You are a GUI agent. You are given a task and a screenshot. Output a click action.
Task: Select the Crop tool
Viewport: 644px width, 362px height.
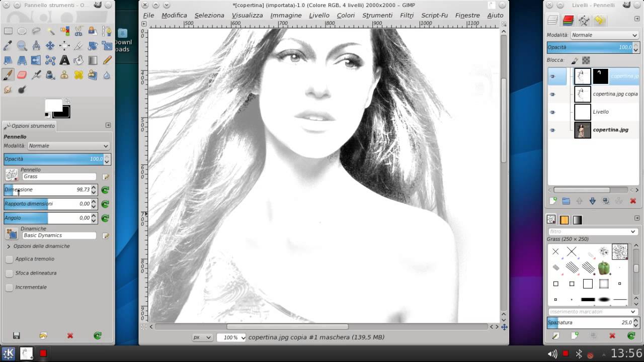78,46
